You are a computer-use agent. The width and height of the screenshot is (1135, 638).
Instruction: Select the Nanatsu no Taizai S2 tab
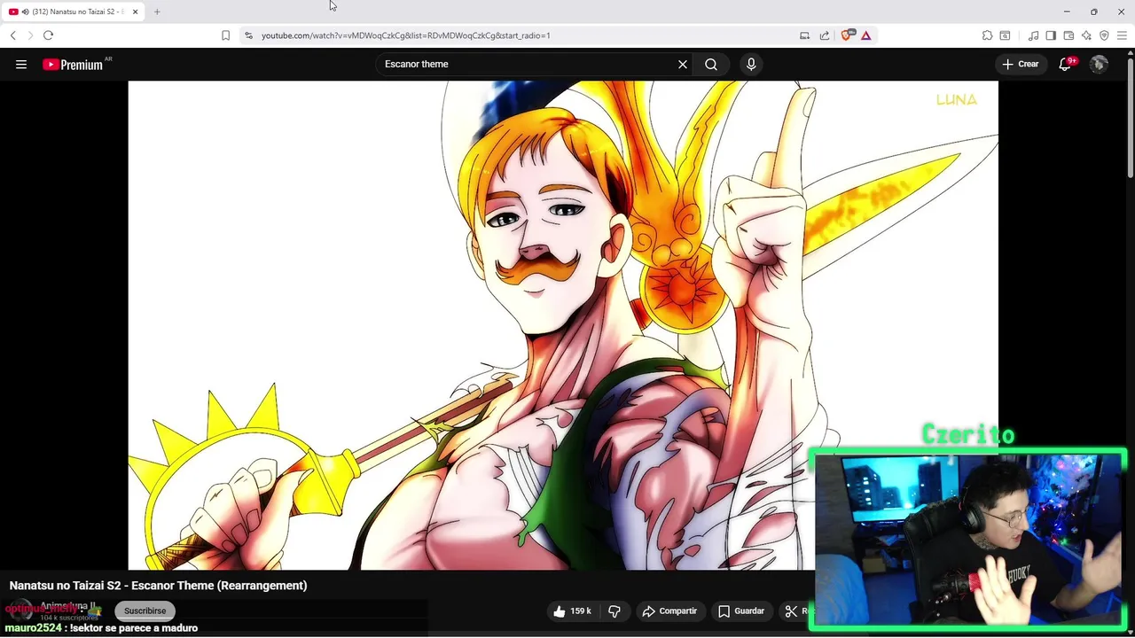[71, 12]
